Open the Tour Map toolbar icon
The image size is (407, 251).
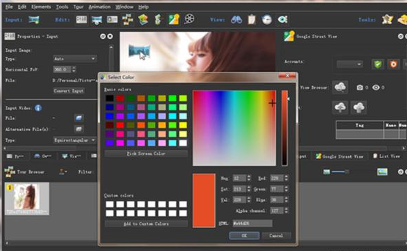(x=143, y=19)
